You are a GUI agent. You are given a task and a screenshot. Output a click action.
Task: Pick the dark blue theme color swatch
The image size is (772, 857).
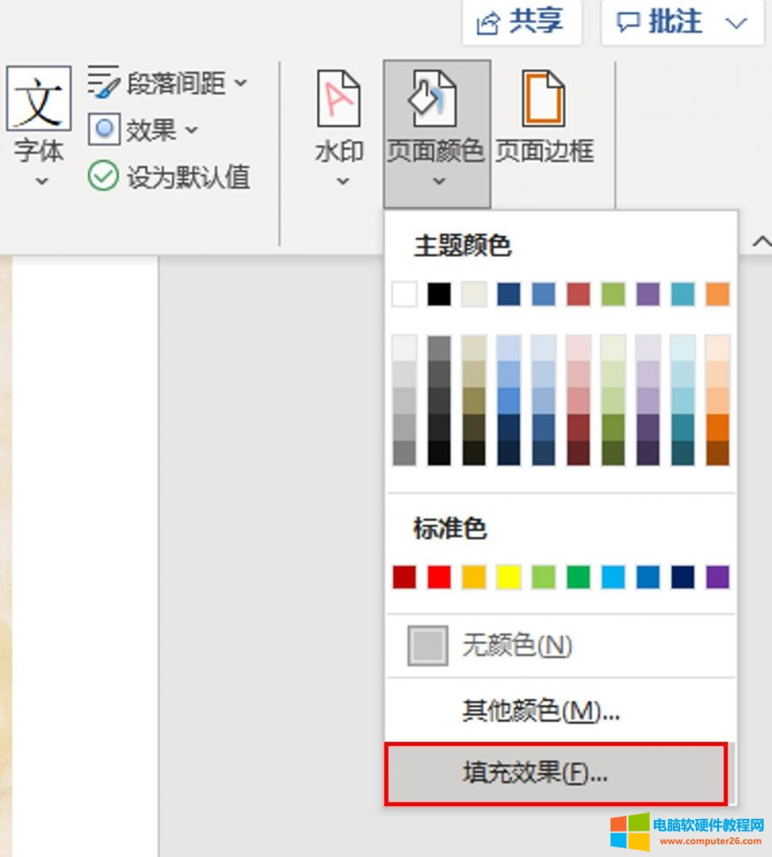(508, 294)
